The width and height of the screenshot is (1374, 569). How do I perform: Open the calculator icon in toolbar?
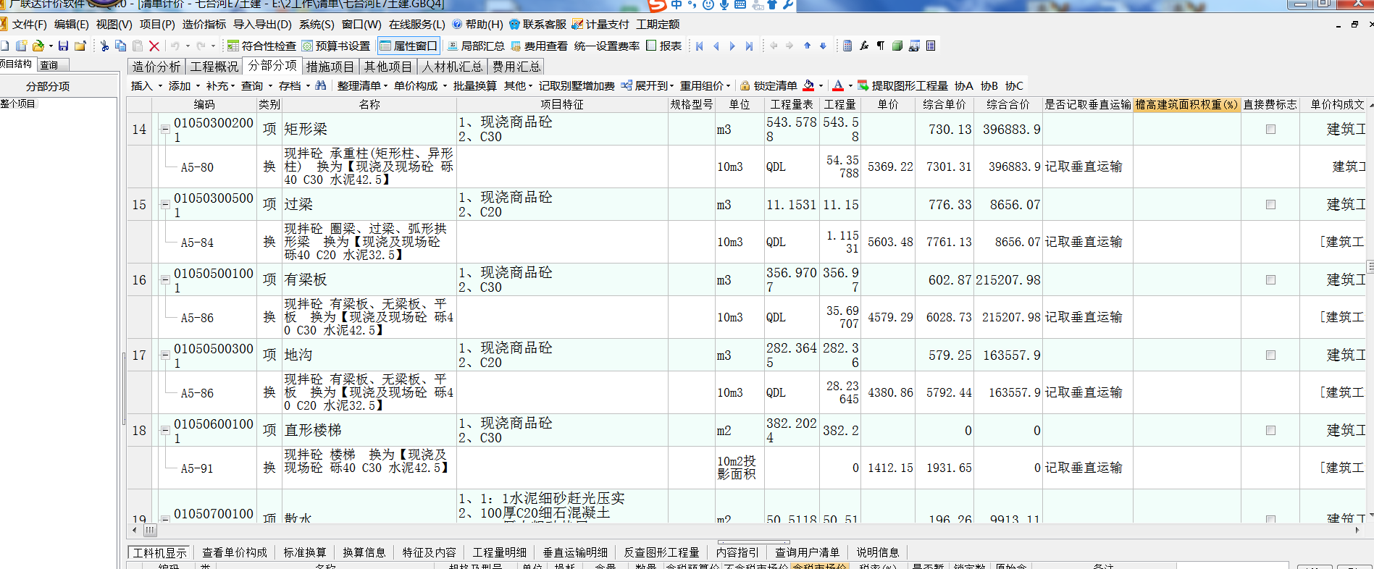(847, 46)
